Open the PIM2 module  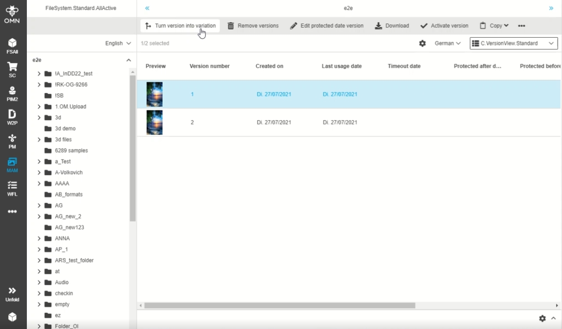[x=13, y=93]
